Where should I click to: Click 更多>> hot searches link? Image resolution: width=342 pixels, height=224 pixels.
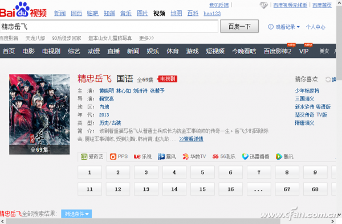point(146,38)
